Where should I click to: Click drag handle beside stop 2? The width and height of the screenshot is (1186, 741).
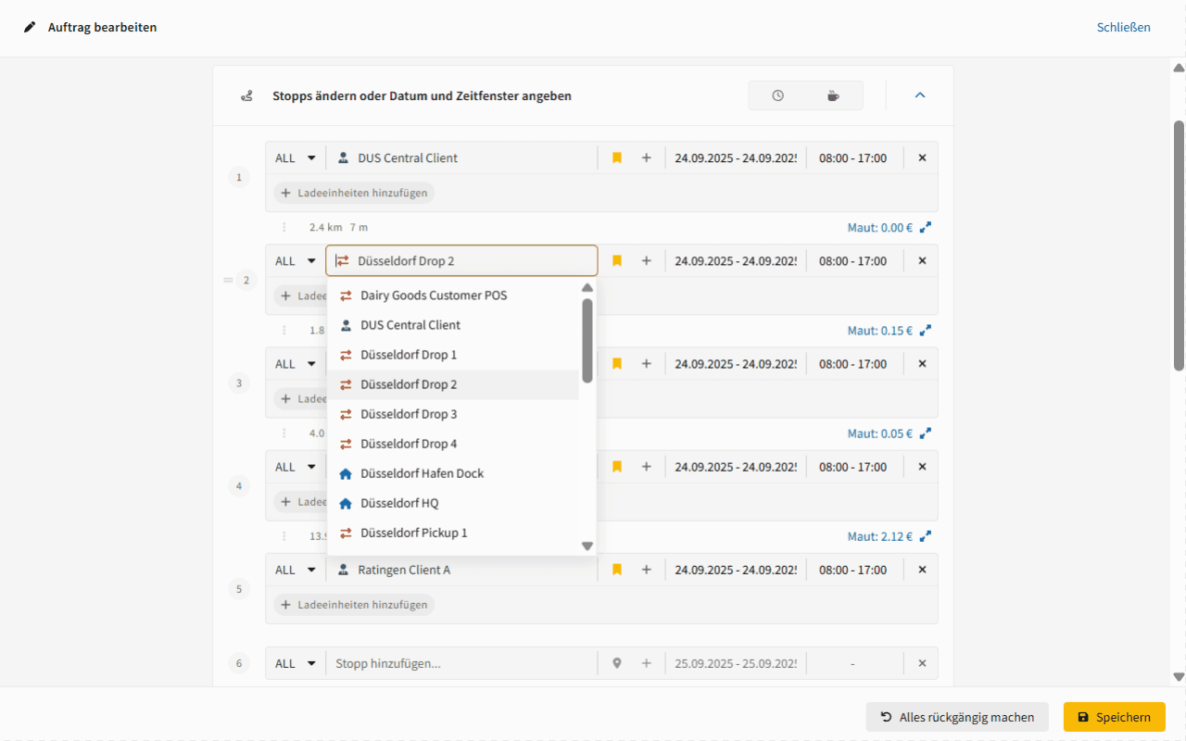coord(228,280)
